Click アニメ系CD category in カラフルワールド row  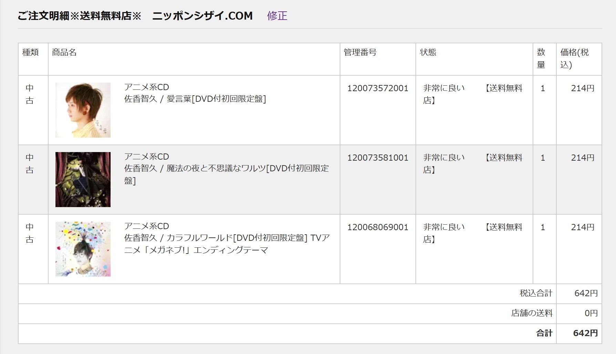[147, 226]
